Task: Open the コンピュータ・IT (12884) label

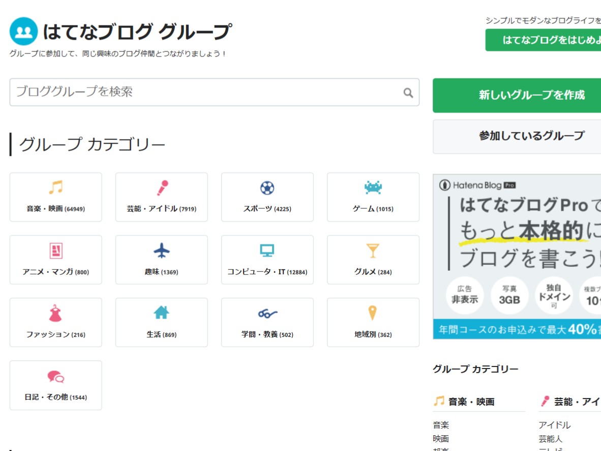Action: click(x=267, y=272)
